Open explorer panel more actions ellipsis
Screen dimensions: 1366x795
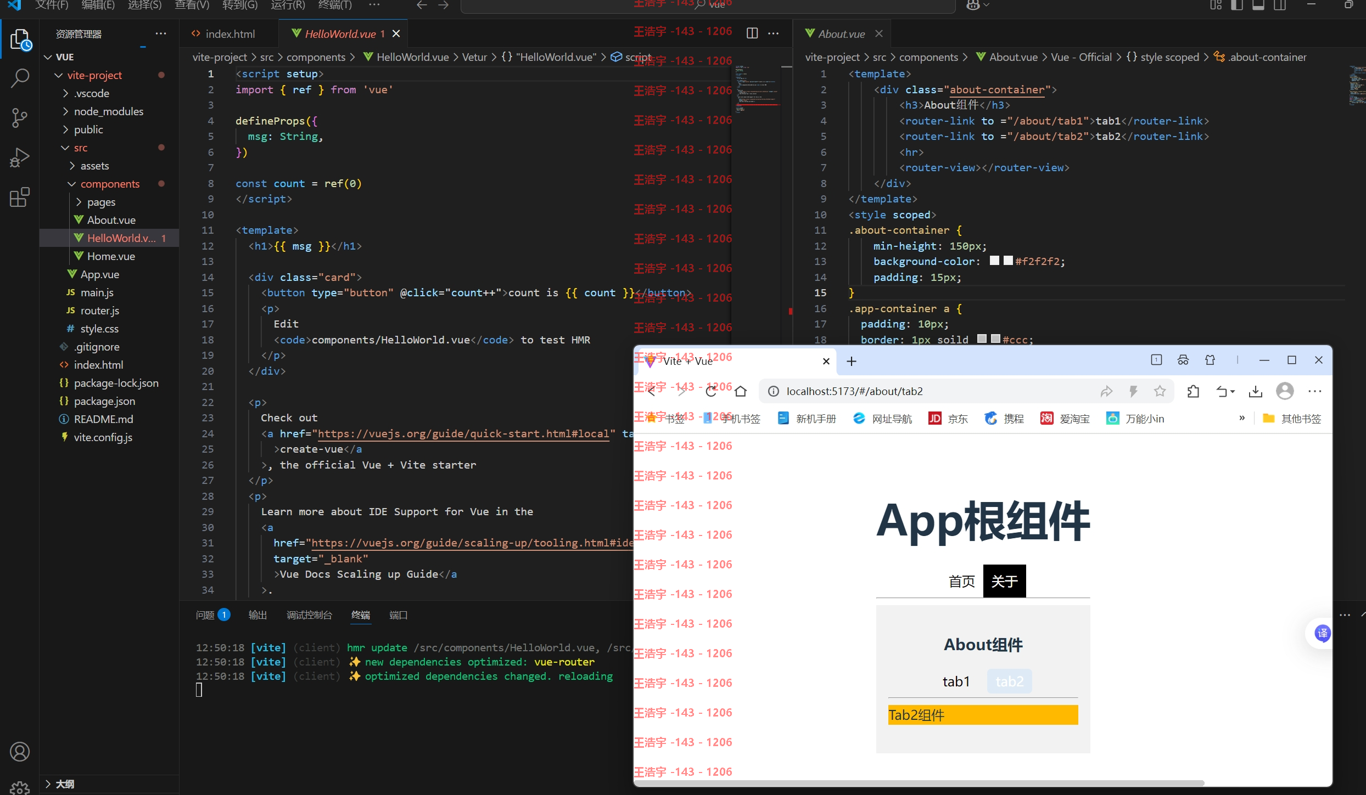161,33
